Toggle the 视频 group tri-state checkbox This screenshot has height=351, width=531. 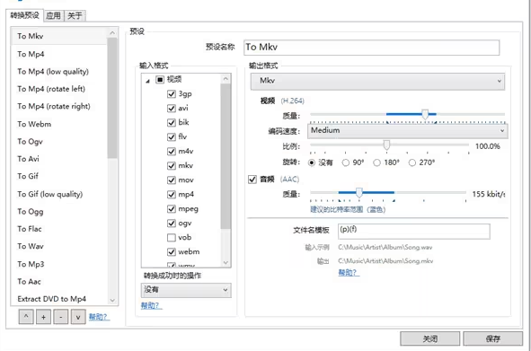[x=160, y=80]
